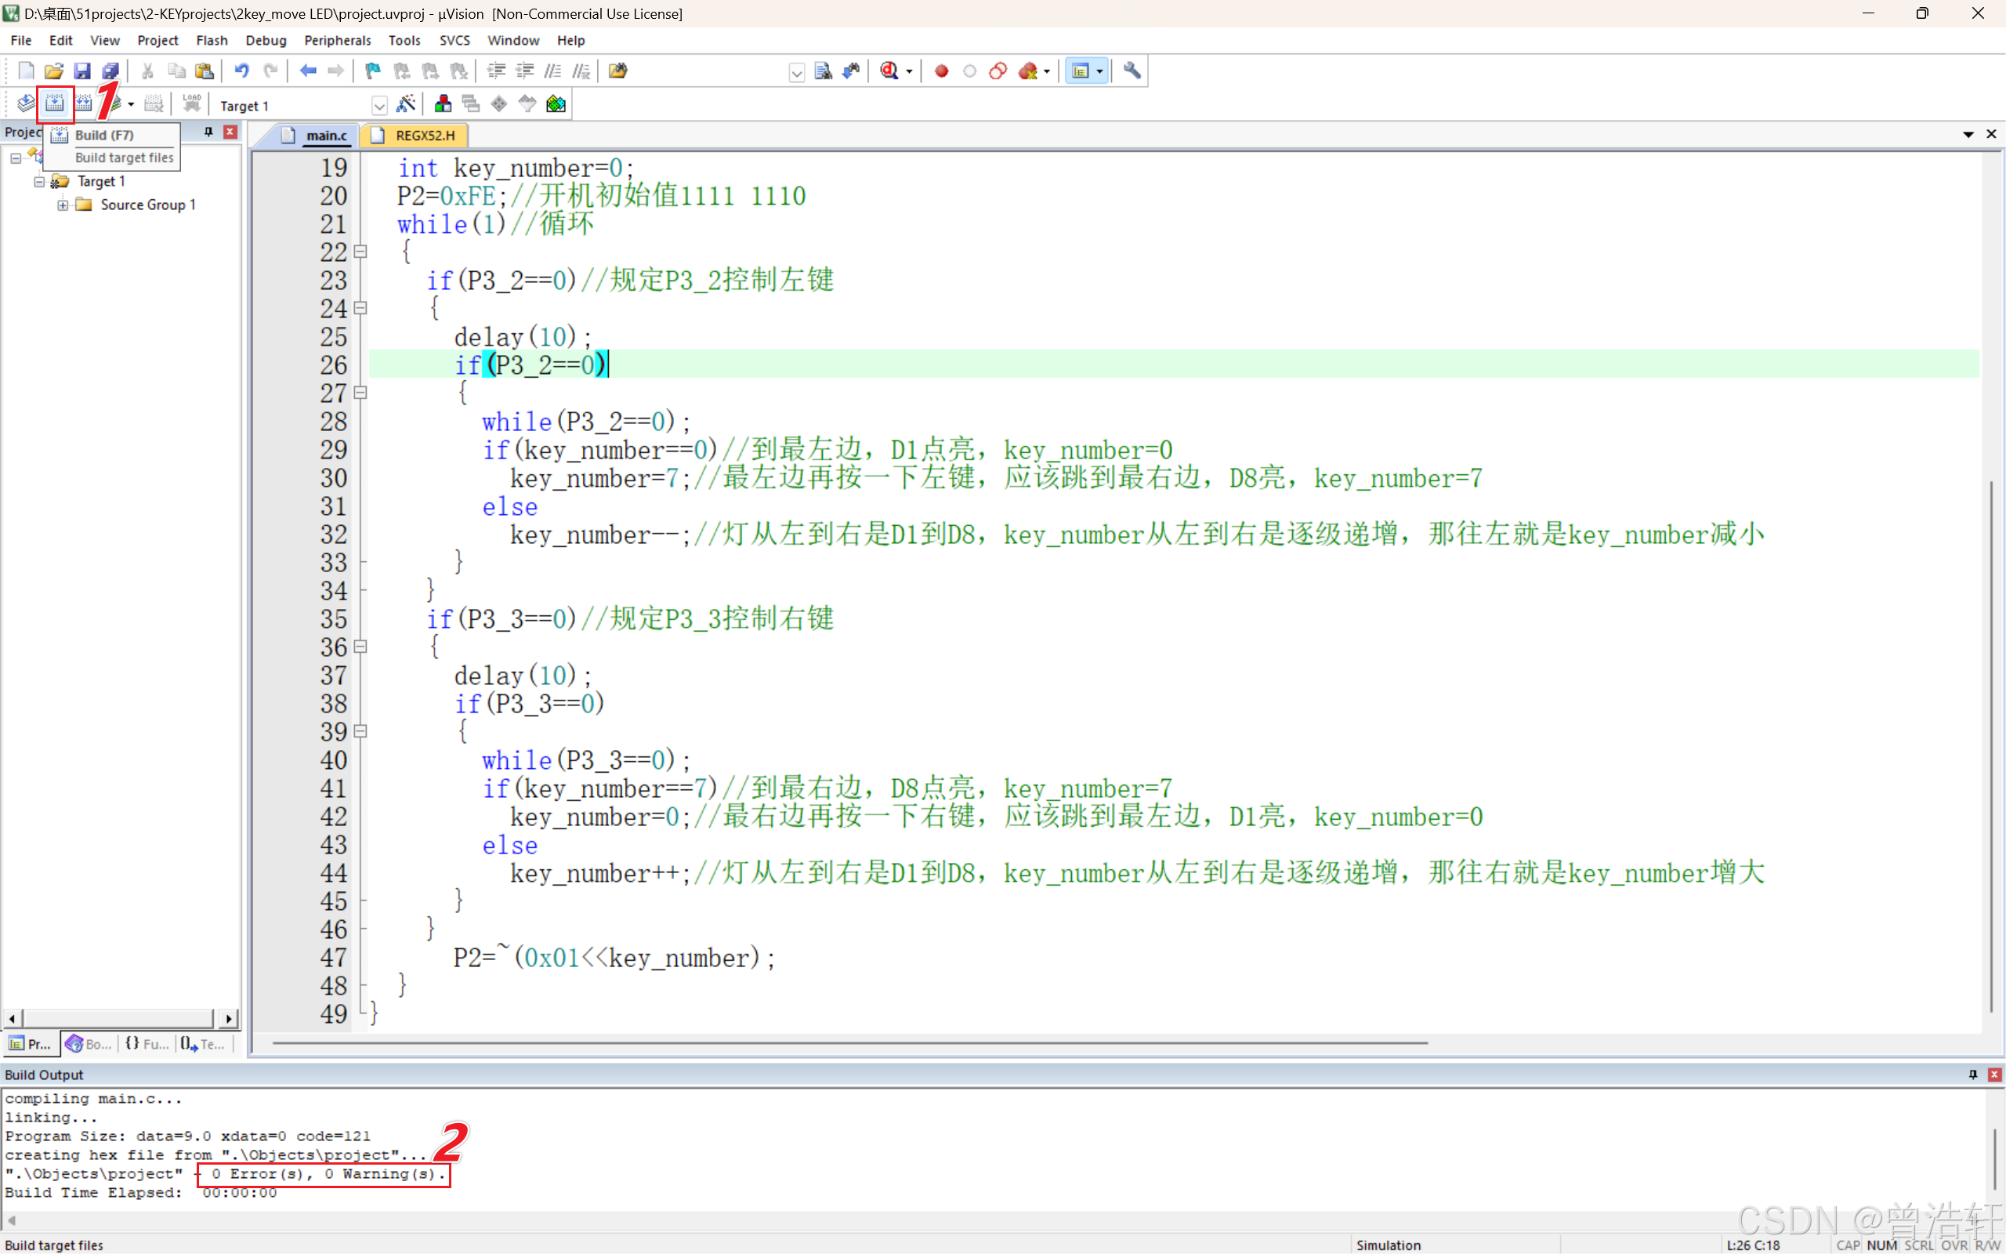Viewport: 2006px width, 1254px height.
Task: Expand the Source Group 1 folder
Action: point(62,205)
